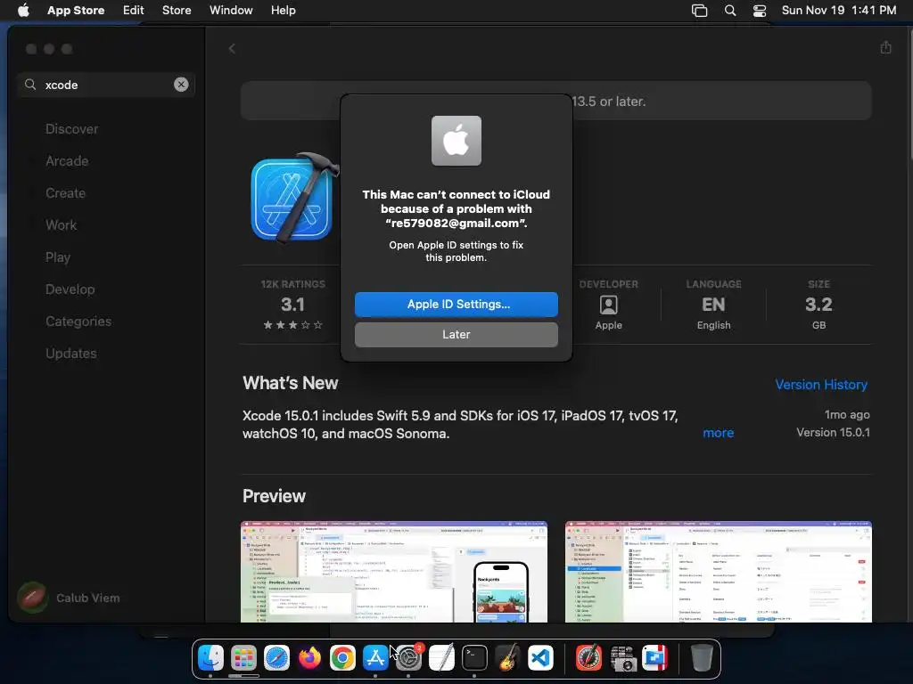Open Launchpad from the Dock
Screen dimensions: 913x684
[x=243, y=658]
